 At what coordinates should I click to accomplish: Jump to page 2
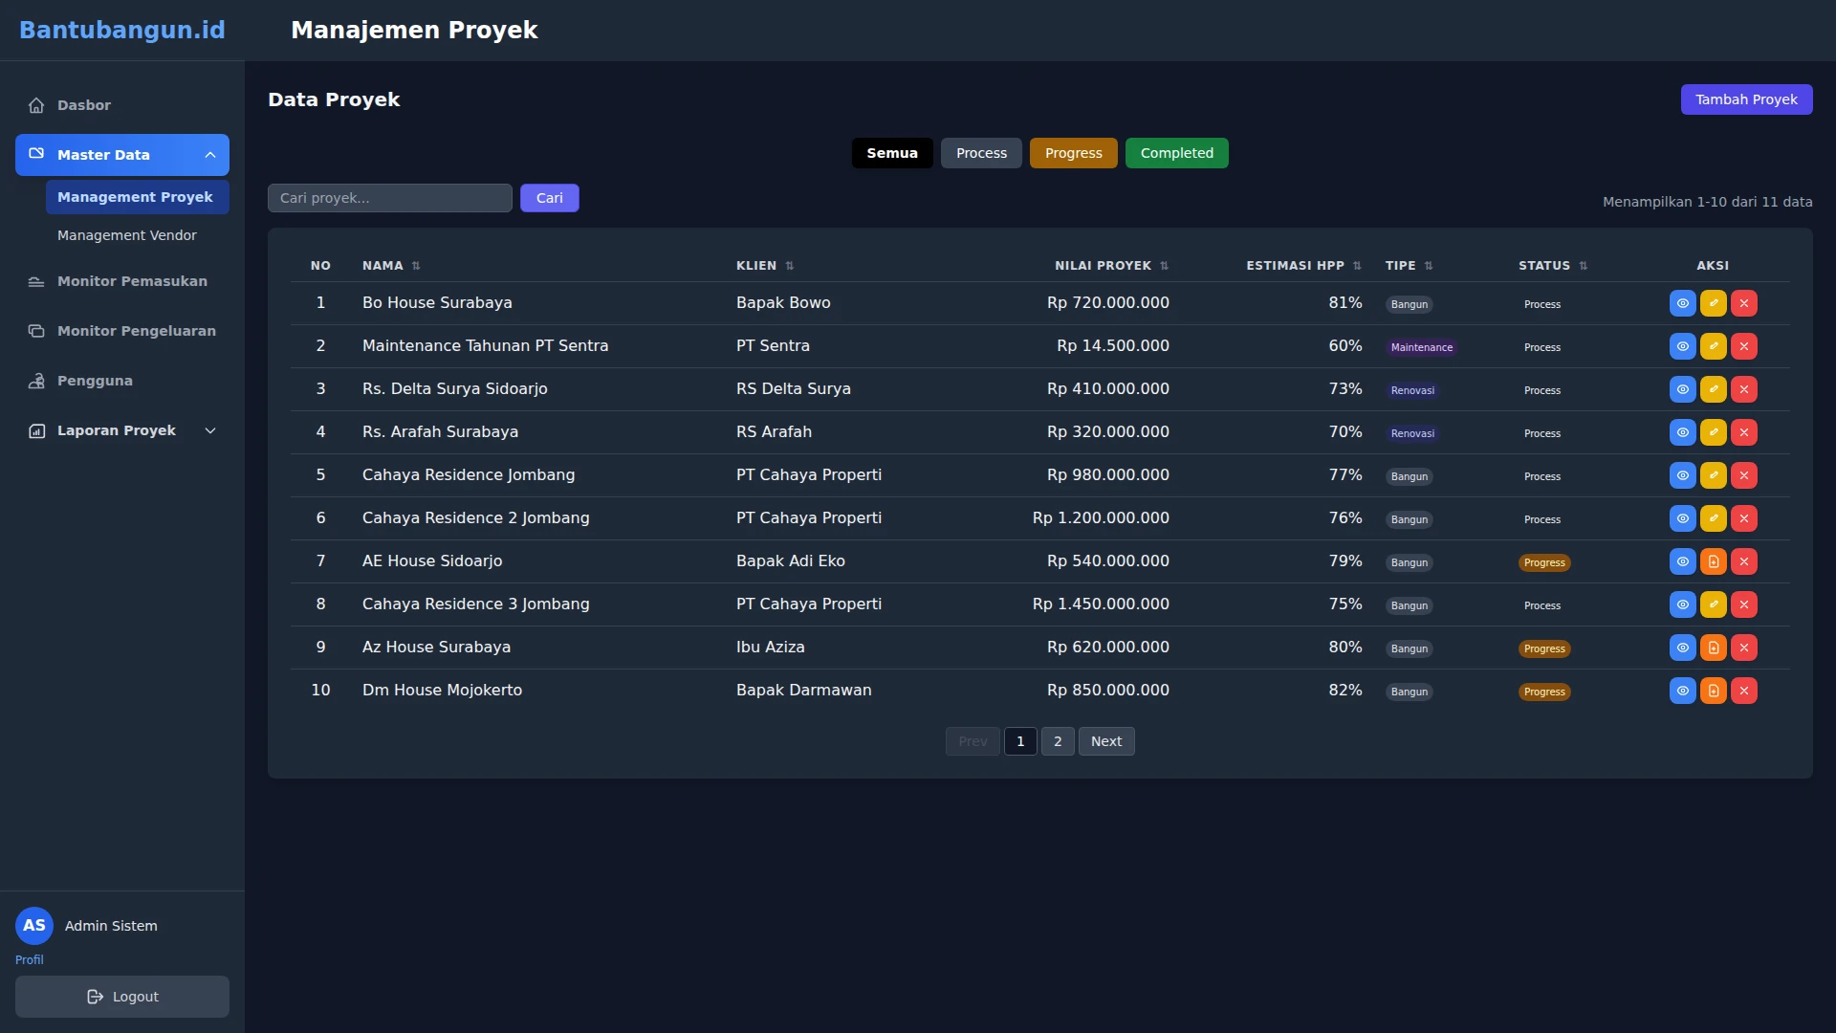coord(1058,741)
